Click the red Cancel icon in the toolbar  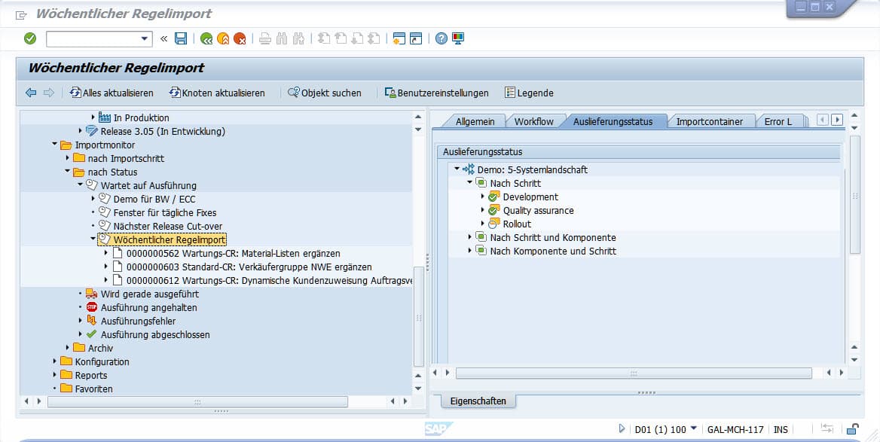coord(240,38)
